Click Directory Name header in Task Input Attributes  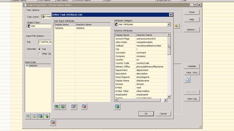pos(93,24)
